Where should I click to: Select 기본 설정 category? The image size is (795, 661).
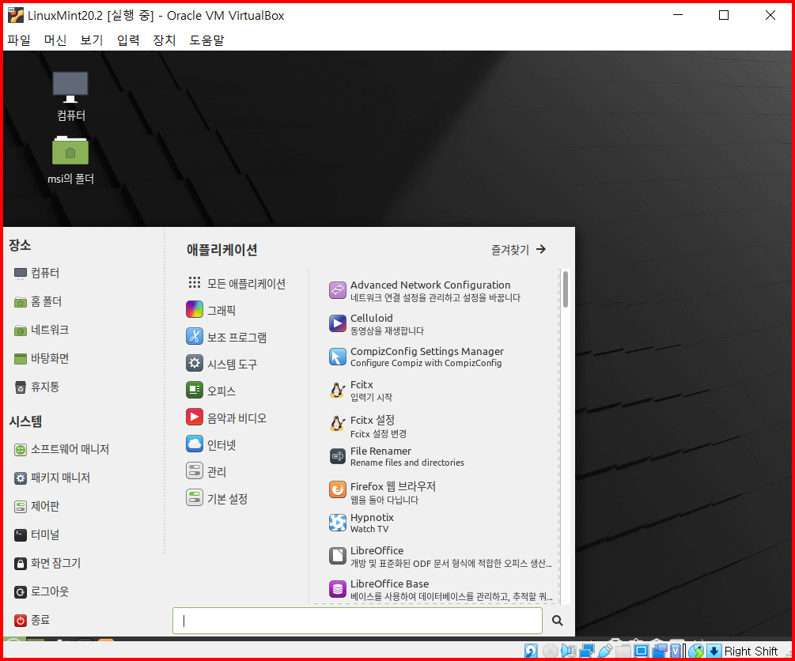tap(217, 498)
